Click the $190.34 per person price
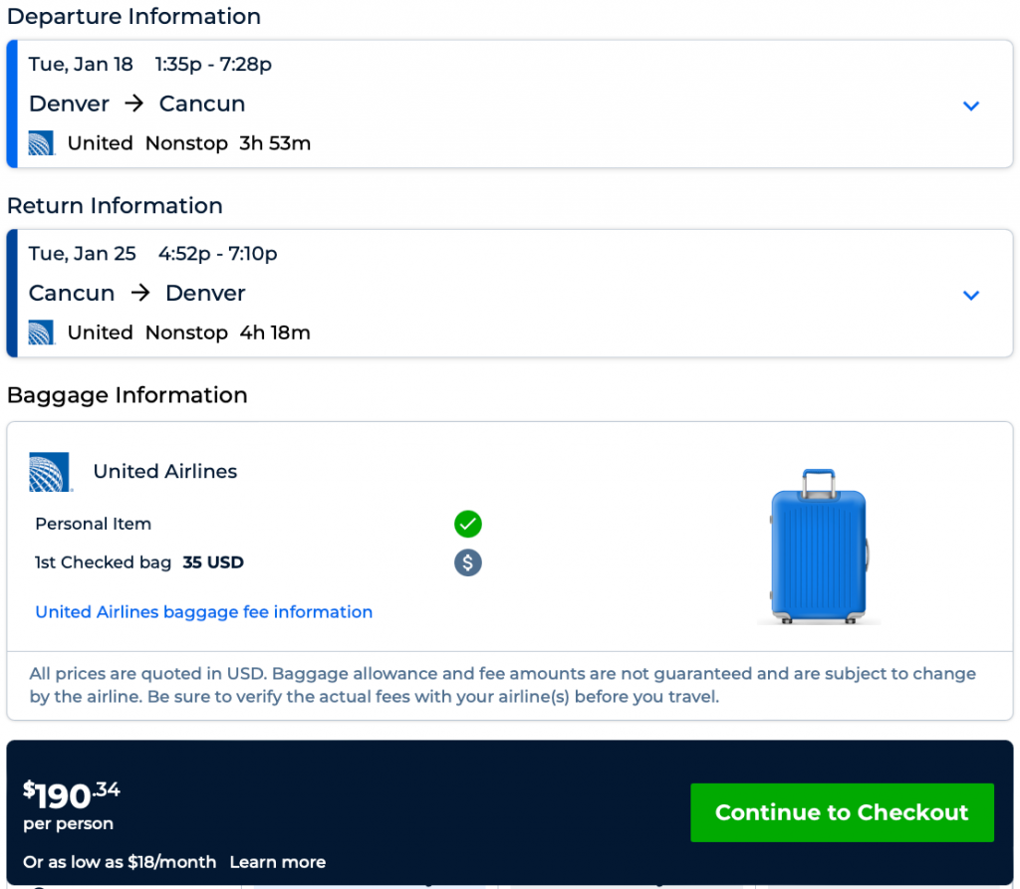The image size is (1020, 889). pos(72,795)
